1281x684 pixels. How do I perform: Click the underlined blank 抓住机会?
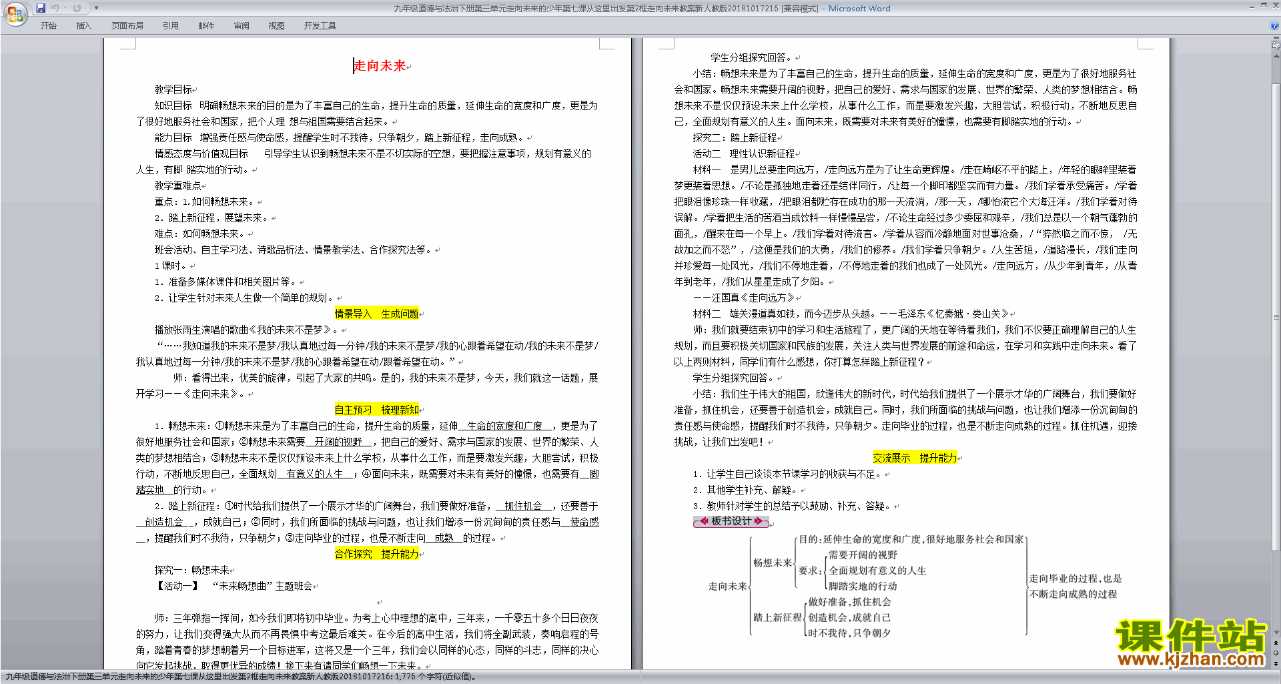[523, 506]
